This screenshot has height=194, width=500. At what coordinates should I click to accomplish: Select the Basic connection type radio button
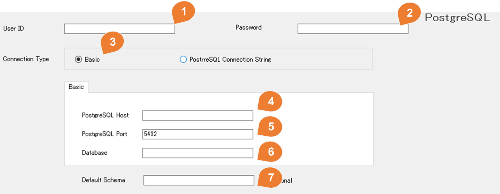pos(79,60)
